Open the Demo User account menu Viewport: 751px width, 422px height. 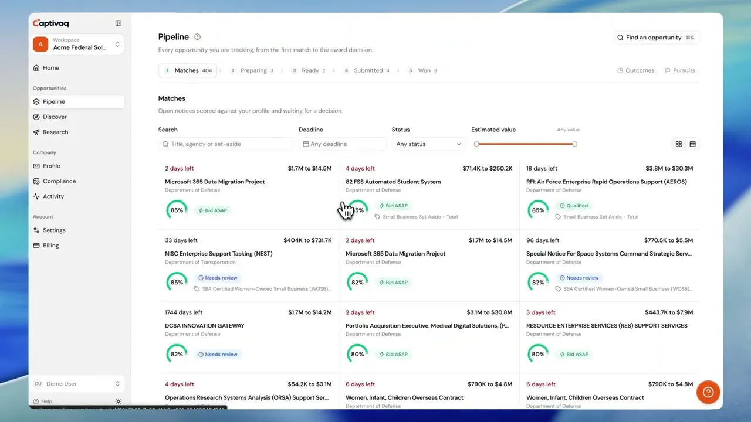[x=77, y=384]
